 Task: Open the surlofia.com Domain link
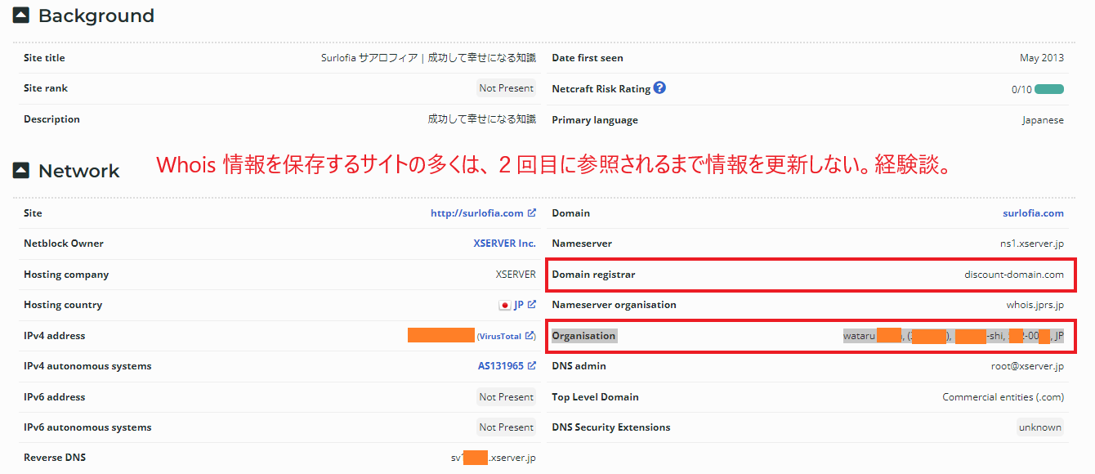pyautogui.click(x=1033, y=213)
